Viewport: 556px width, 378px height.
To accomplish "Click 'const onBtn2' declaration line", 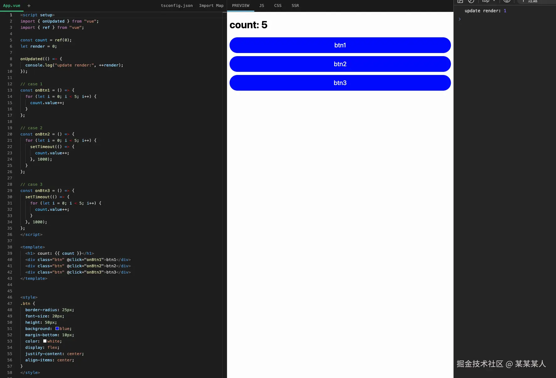I will click(47, 134).
